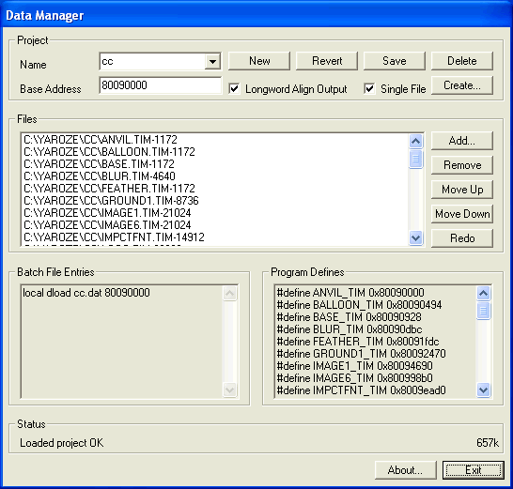Click the Revert button
Screen dimensions: 513x489
point(327,61)
